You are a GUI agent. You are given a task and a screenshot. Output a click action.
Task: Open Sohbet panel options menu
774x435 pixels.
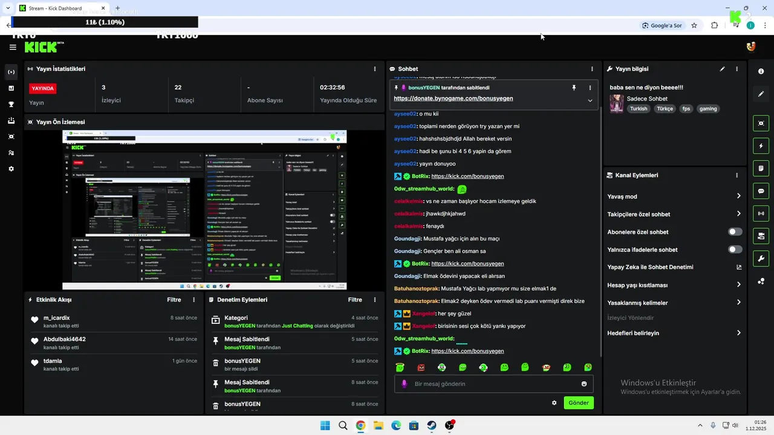tap(592, 69)
